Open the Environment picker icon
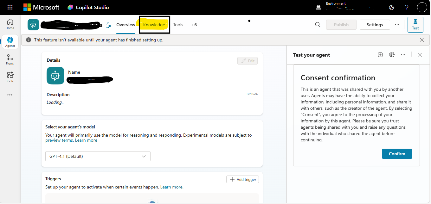This screenshot has width=431, height=204. [318, 7]
